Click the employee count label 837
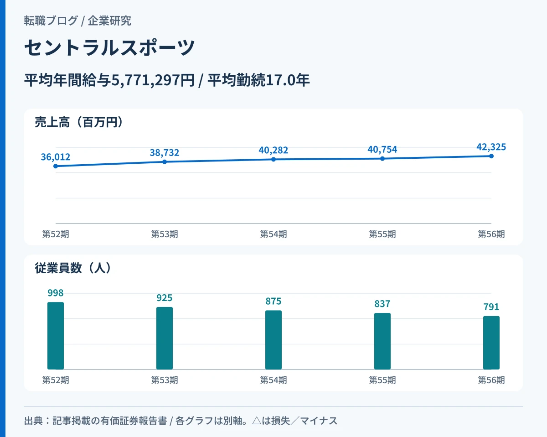 (x=382, y=304)
